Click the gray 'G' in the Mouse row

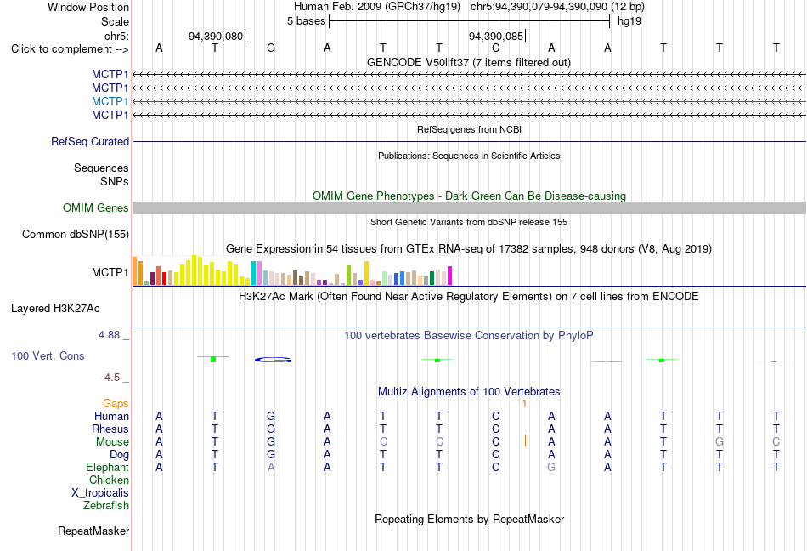(720, 442)
